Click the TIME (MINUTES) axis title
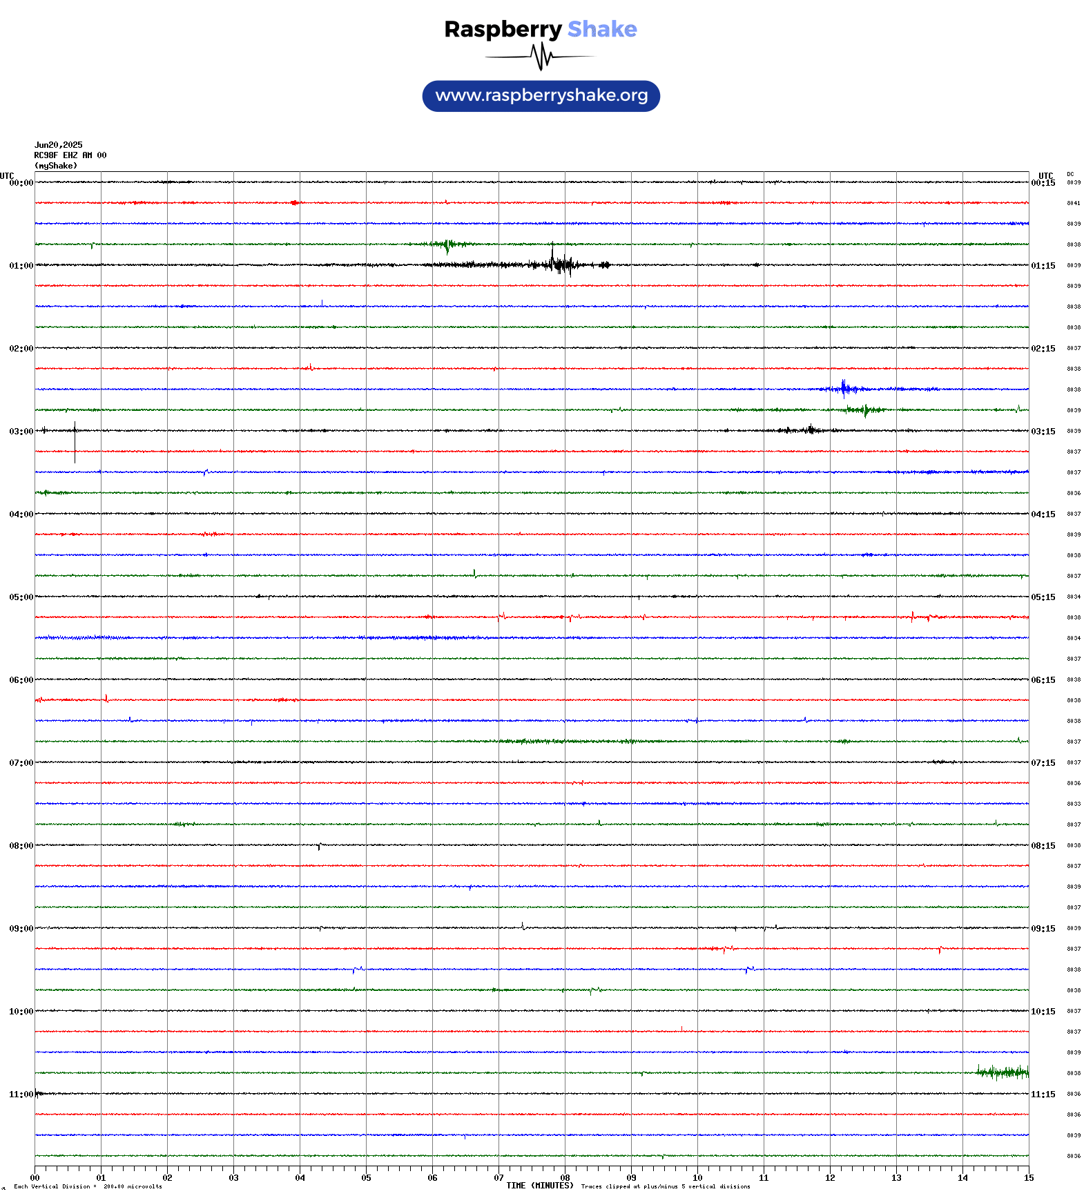Screen dimensions: 1084x1196 click(x=540, y=1186)
